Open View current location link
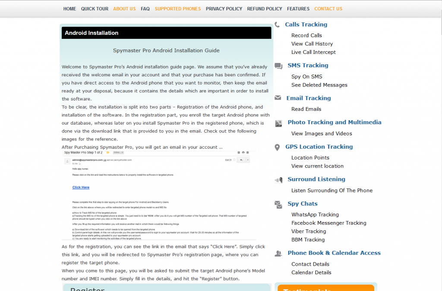 (317, 166)
